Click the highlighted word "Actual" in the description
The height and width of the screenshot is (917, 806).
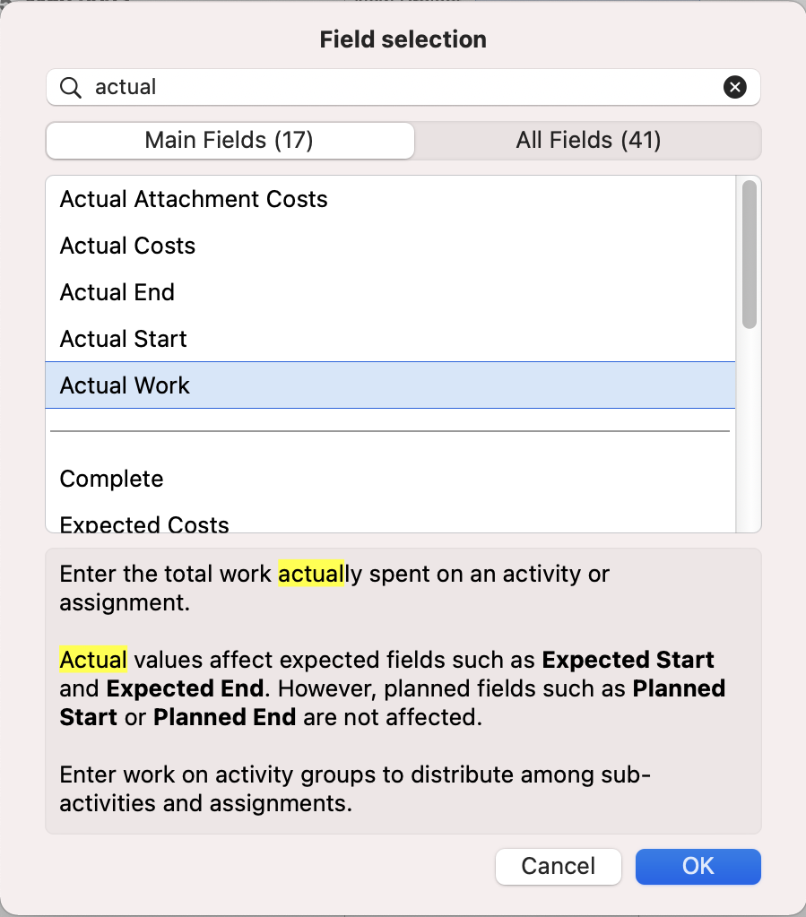coord(93,660)
